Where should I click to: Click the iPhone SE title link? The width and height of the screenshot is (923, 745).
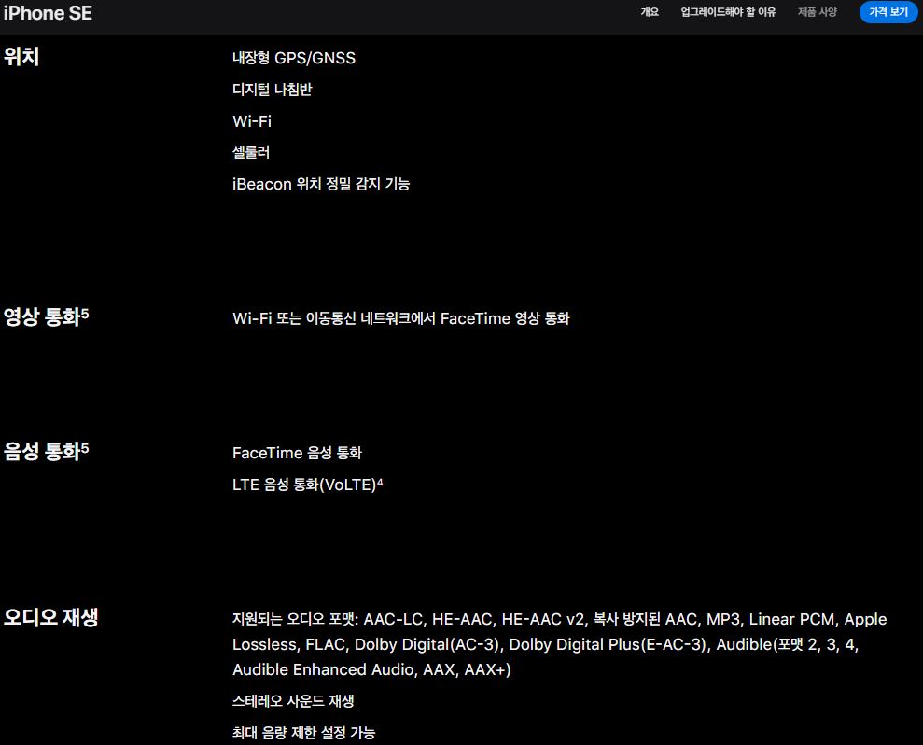(48, 13)
